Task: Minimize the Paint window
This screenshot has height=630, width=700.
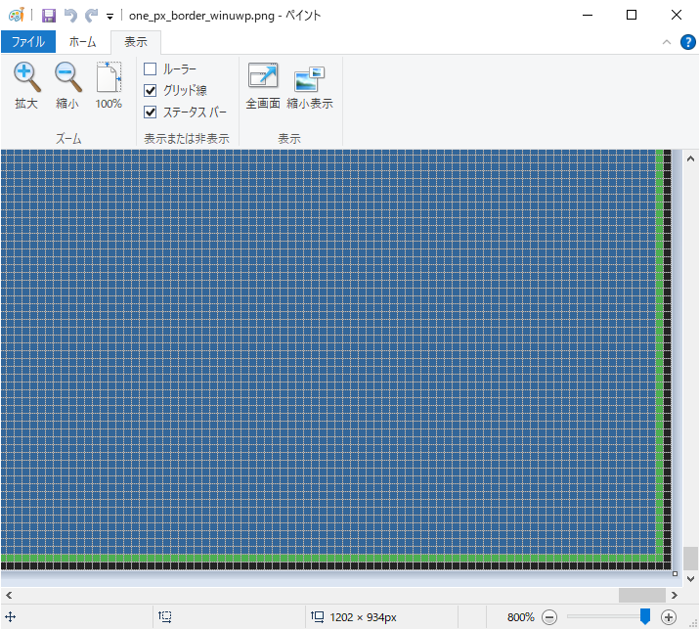Action: click(x=588, y=16)
